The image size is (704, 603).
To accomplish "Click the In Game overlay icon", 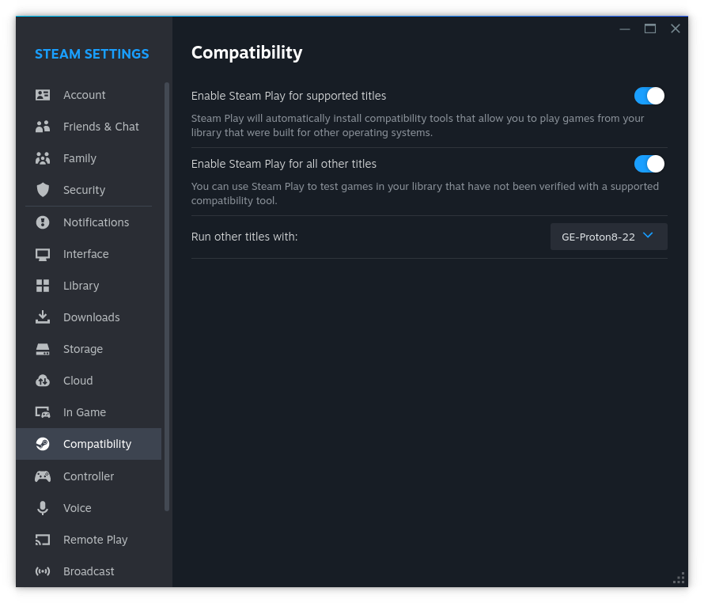I will click(x=43, y=412).
